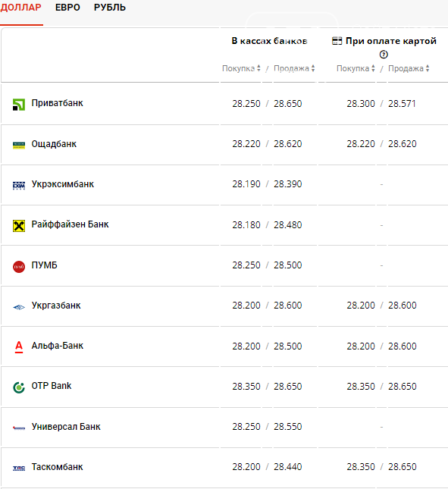Switch to the ЕВРО tab

tap(67, 7)
